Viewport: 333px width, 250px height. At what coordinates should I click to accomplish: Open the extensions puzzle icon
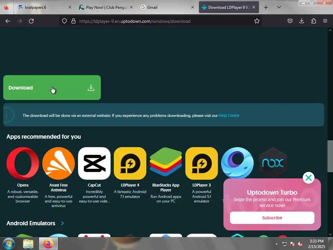tap(313, 21)
